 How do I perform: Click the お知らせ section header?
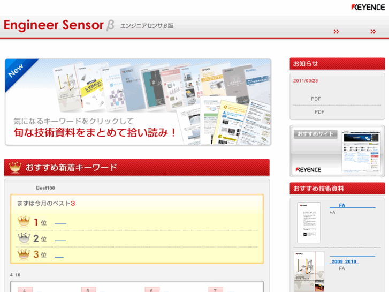pyautogui.click(x=338, y=64)
